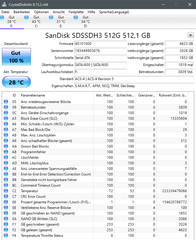196x240 pixels.
Task: Click the next disk arrow button
Action: [191, 35]
